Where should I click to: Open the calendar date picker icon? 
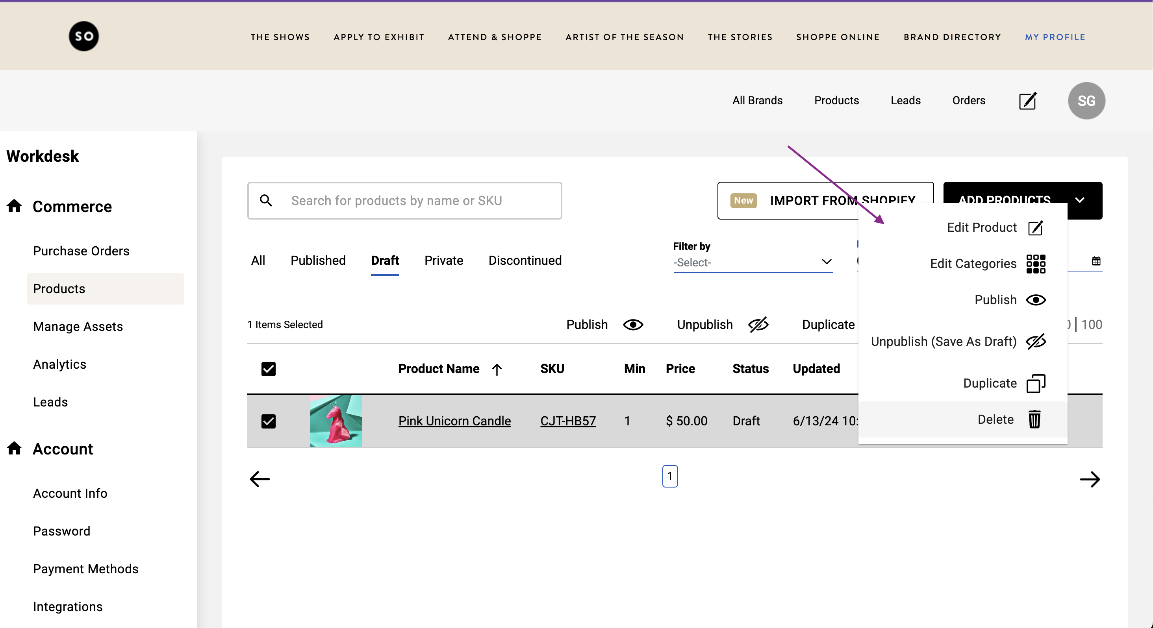point(1096,261)
